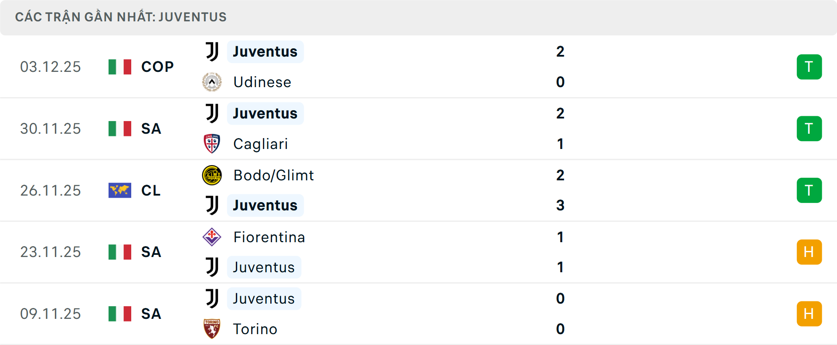Open the CÁC TRẬN GẦN NHẤT: JUVENTUS header

pos(121,17)
